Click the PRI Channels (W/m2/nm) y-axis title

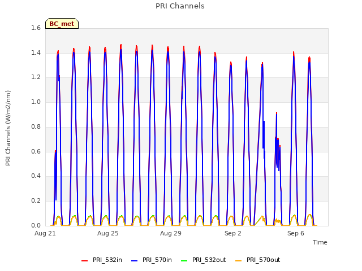[8, 128]
